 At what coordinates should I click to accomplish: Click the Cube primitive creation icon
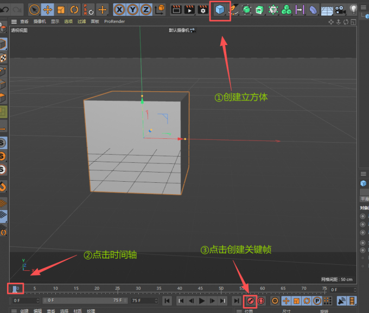pos(220,10)
